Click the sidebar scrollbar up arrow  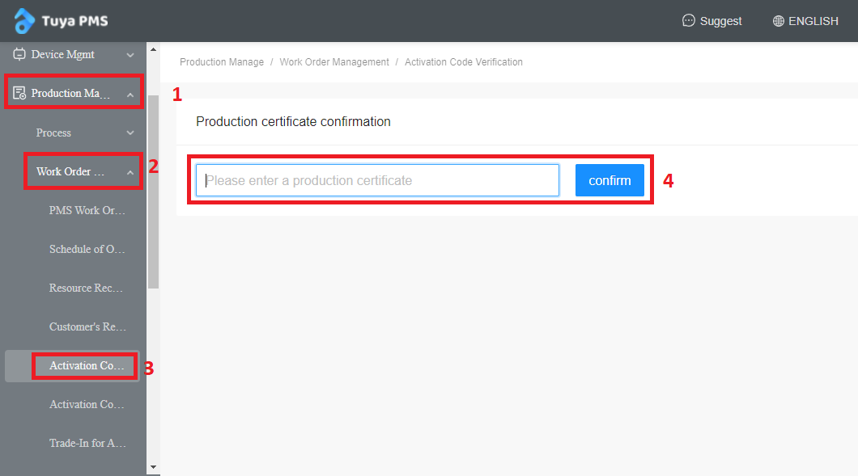pos(154,50)
